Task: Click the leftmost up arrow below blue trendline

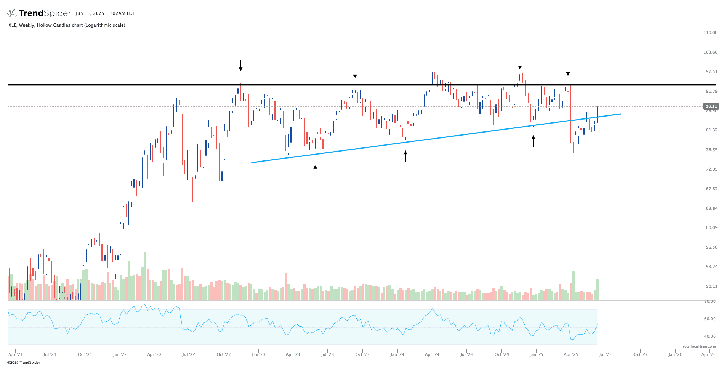Action: tap(315, 171)
